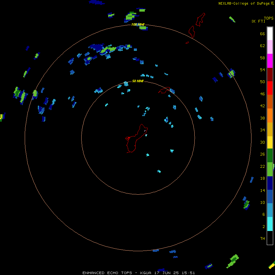Click the navy swatch near 18
This screenshot has width=275, height=275.
click(270, 183)
